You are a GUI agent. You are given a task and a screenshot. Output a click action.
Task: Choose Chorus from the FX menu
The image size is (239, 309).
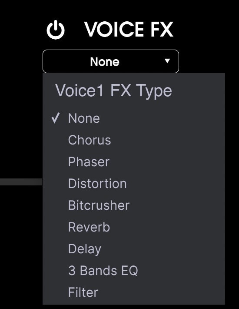coord(134,140)
